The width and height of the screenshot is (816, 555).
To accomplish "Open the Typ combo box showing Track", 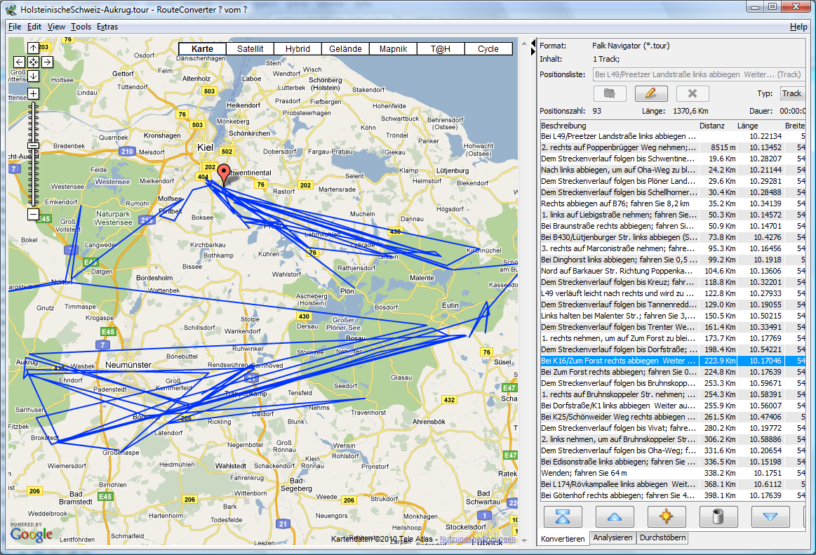I will point(791,93).
